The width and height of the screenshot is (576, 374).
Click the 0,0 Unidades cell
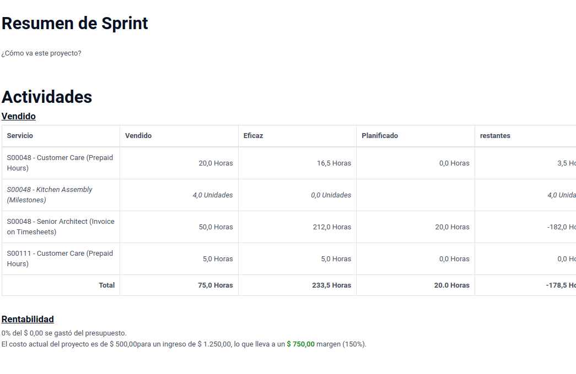pos(331,195)
